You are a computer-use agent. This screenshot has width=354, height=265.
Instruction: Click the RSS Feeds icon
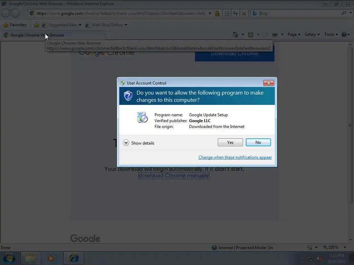[251, 35]
